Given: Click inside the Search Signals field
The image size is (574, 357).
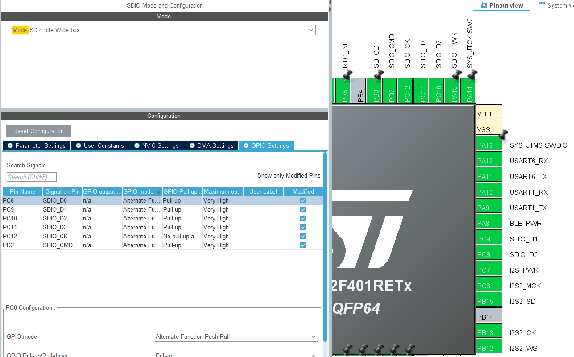Looking at the screenshot, I should click(31, 177).
